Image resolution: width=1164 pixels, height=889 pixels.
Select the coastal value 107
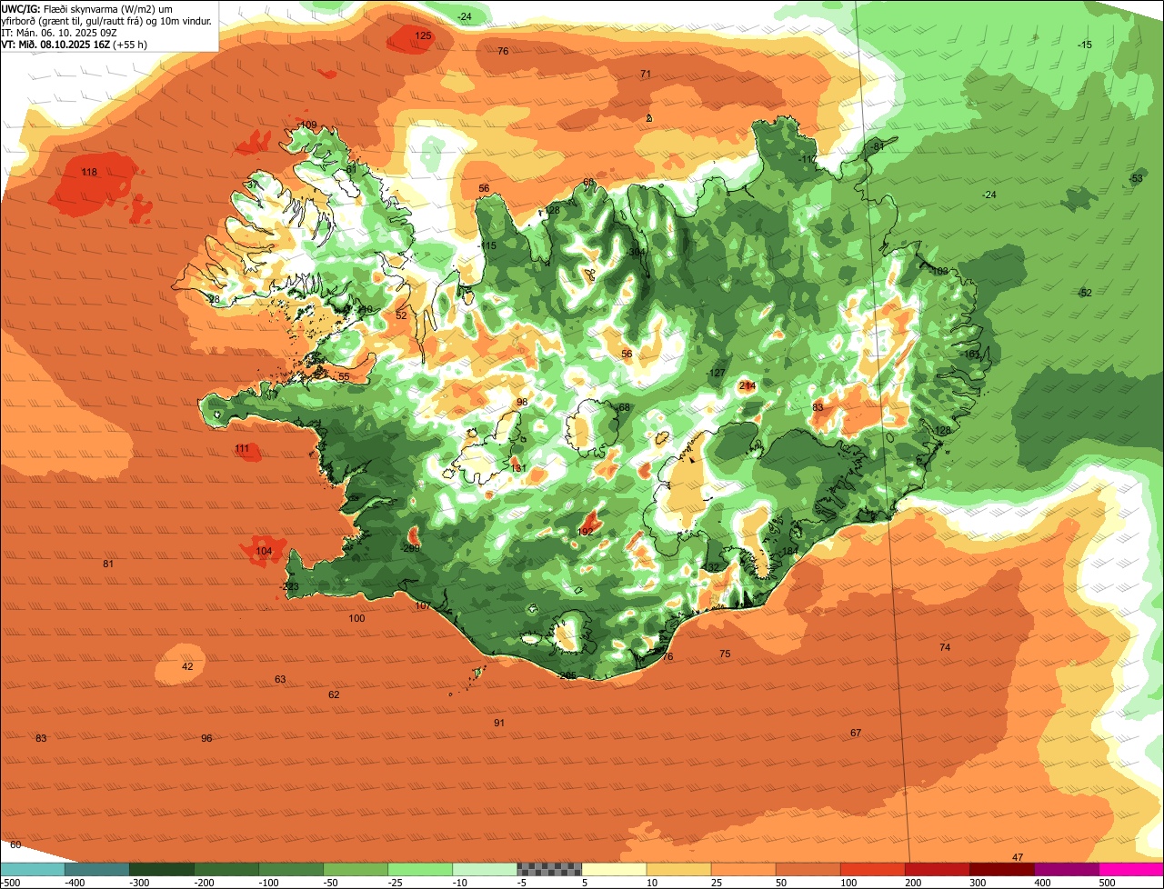pyautogui.click(x=423, y=605)
